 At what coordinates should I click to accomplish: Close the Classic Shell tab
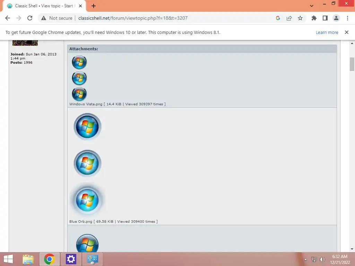[80, 6]
